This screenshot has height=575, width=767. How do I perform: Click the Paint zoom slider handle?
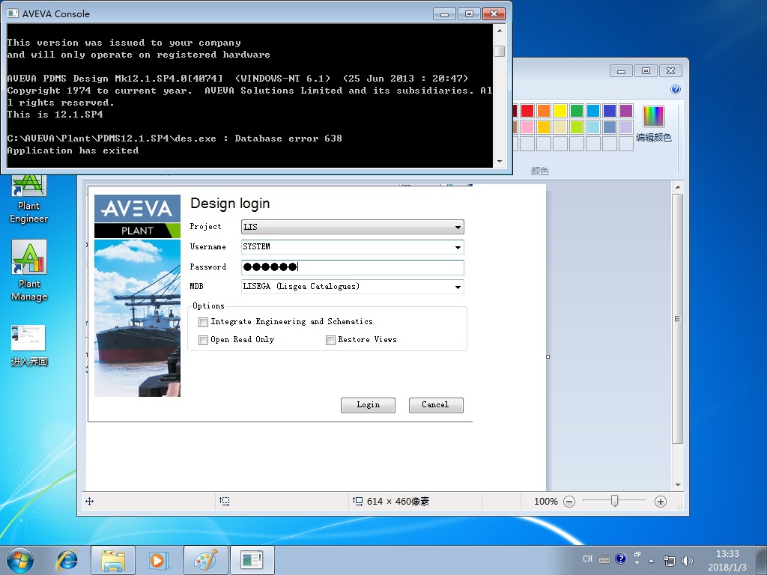(x=615, y=501)
